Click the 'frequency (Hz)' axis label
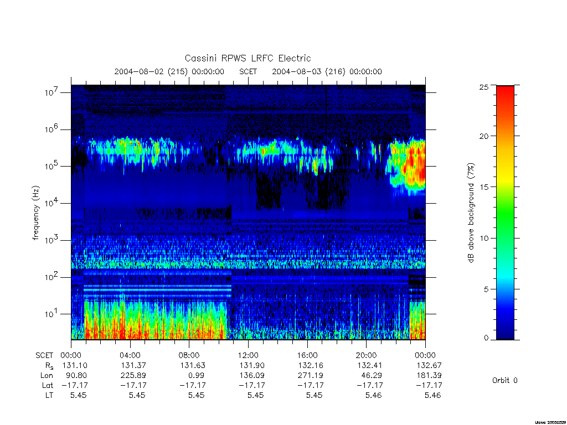Screen dimensions: 567x425 [35, 213]
